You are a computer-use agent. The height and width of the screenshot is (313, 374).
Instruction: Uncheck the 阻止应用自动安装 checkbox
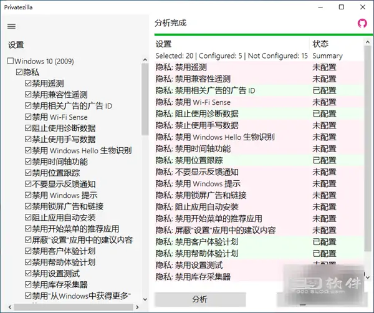[x=28, y=218]
